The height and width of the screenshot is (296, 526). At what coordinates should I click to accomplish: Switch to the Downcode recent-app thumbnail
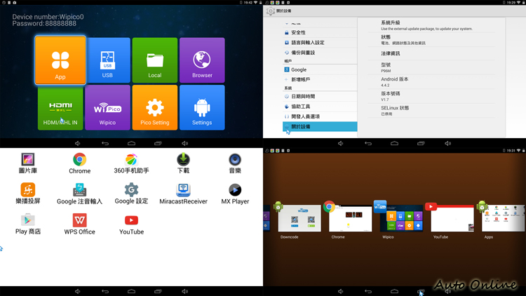pyautogui.click(x=299, y=219)
